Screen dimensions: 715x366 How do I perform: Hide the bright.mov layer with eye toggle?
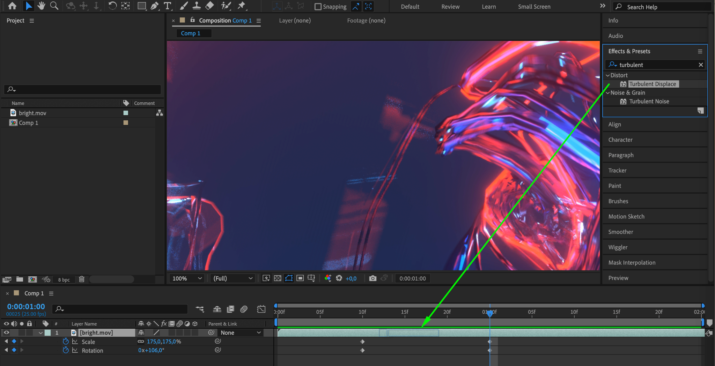(x=6, y=333)
